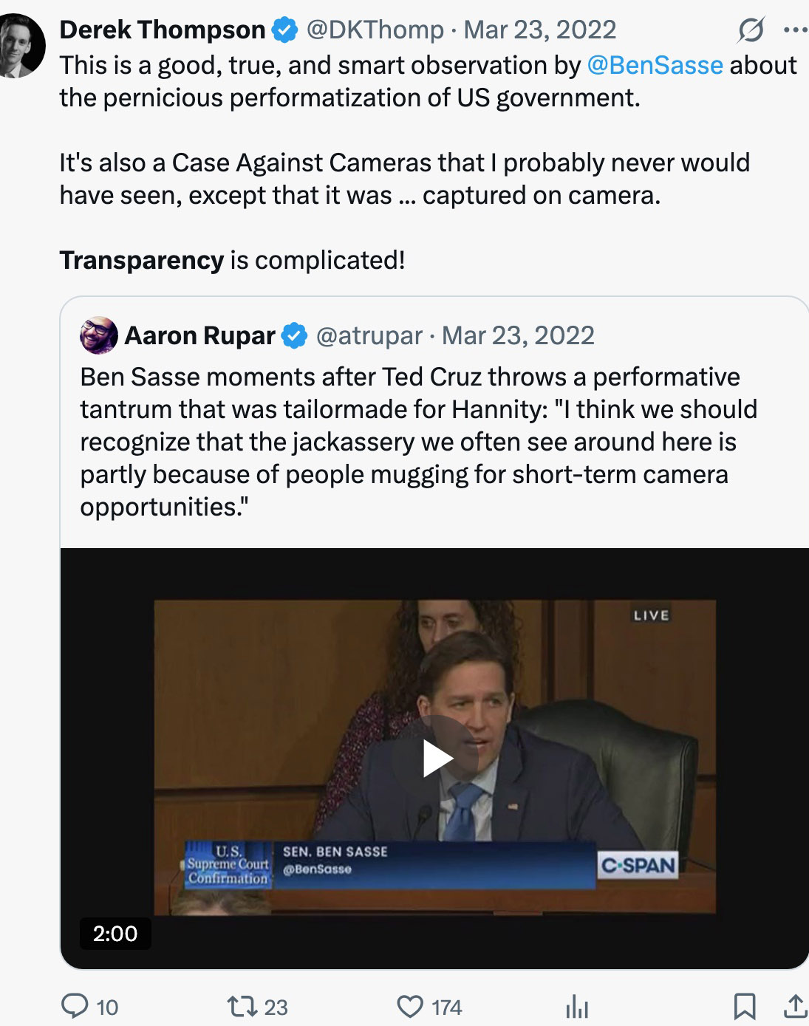Open quoted tweet's Mar 23, 2022 timestamp
The width and height of the screenshot is (809, 1026).
tap(518, 335)
